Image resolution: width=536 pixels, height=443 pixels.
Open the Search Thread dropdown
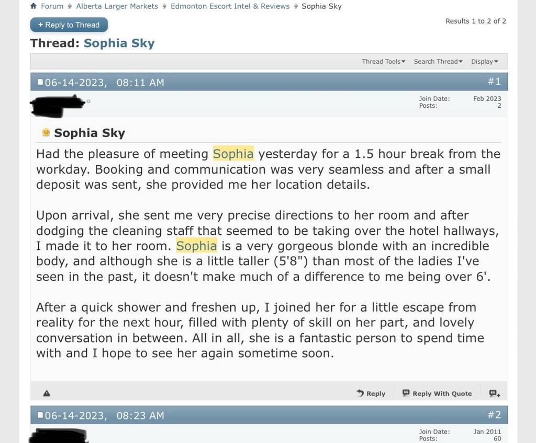(x=438, y=62)
